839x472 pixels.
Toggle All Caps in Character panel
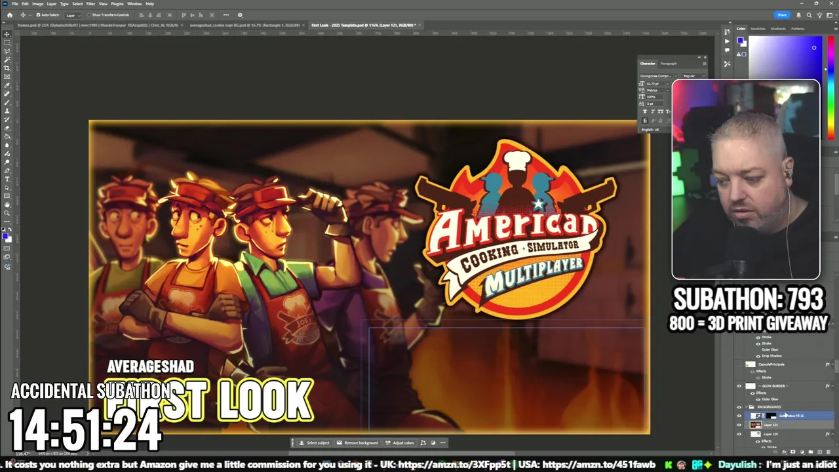coord(660,111)
